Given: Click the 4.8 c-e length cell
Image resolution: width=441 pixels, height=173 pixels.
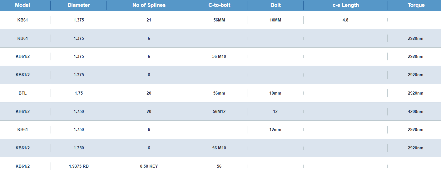Looking at the screenshot, I should pyautogui.click(x=345, y=20).
